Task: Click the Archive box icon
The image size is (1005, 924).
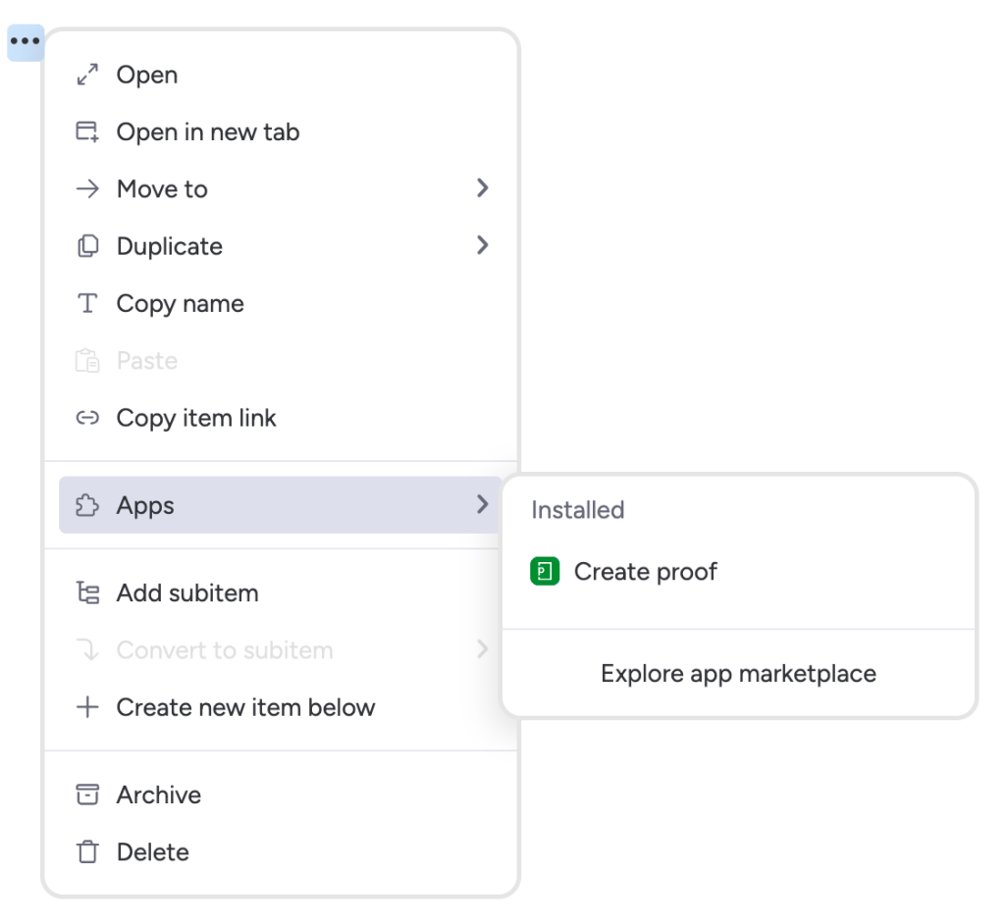Action: pos(87,795)
